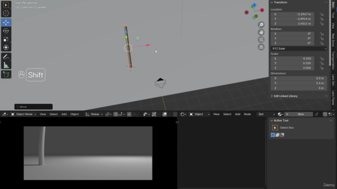Image resolution: width=337 pixels, height=189 pixels.
Task: Open Node menu in shader editor
Action: click(247, 114)
